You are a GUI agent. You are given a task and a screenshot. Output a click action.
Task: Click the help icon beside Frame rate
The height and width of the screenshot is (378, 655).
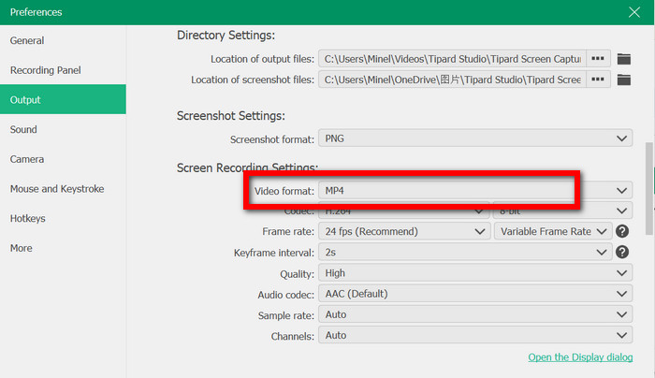622,231
